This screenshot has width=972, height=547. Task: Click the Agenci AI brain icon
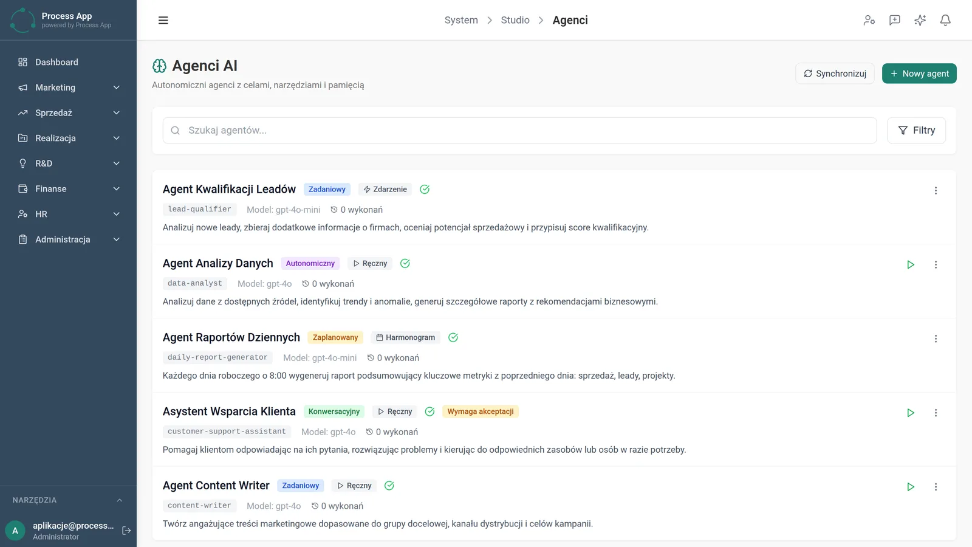click(x=159, y=66)
